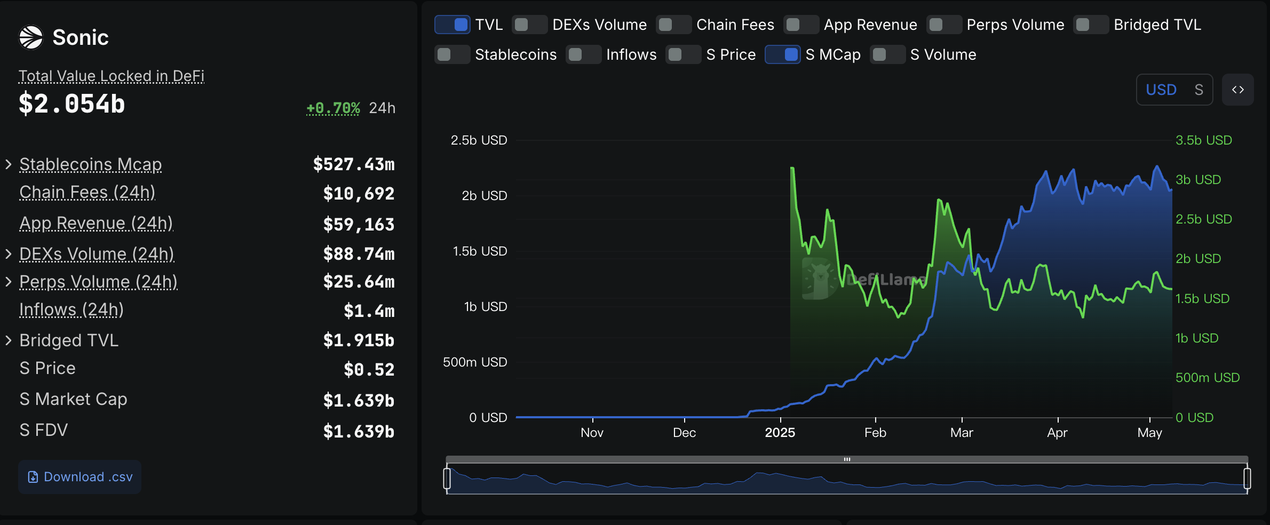This screenshot has width=1270, height=525.
Task: Switch chart denomination to USD
Action: tap(1161, 90)
